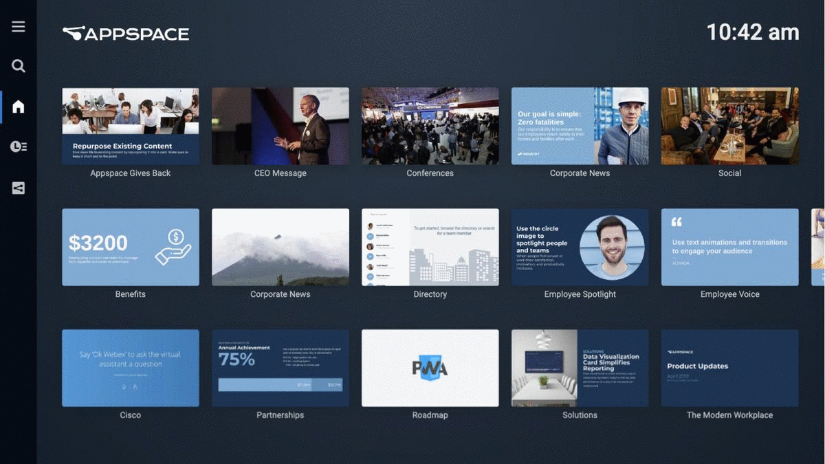
Task: Open the hamburger menu in the sidebar
Action: (19, 26)
